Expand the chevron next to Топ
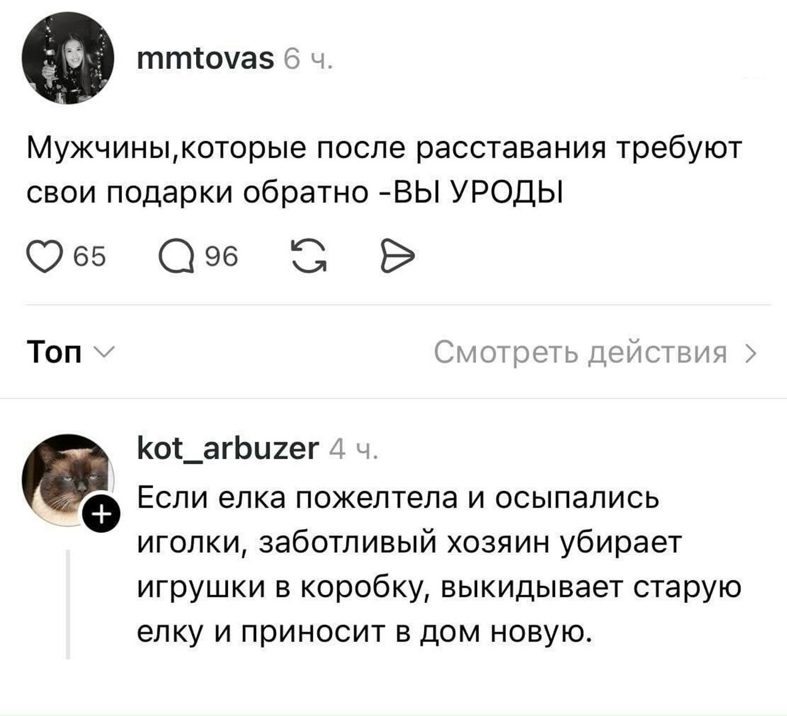This screenshot has height=716, width=787. (101, 352)
